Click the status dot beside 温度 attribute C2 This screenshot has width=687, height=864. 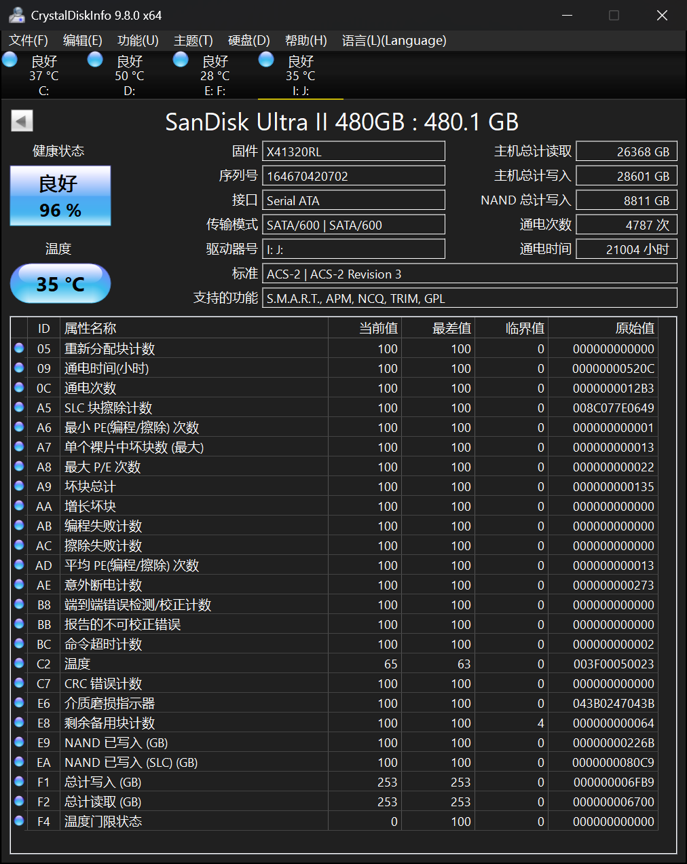[19, 663]
